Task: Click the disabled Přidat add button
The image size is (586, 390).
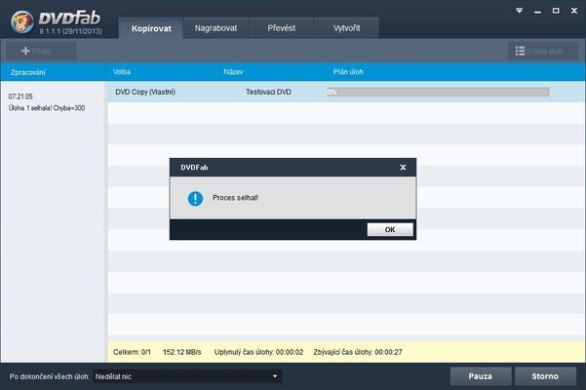Action: (41, 51)
